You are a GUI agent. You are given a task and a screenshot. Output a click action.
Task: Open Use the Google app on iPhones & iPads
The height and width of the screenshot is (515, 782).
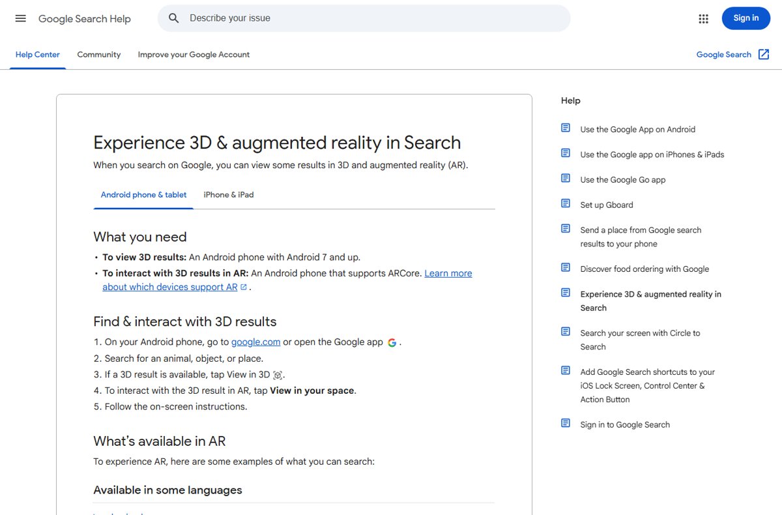(652, 154)
